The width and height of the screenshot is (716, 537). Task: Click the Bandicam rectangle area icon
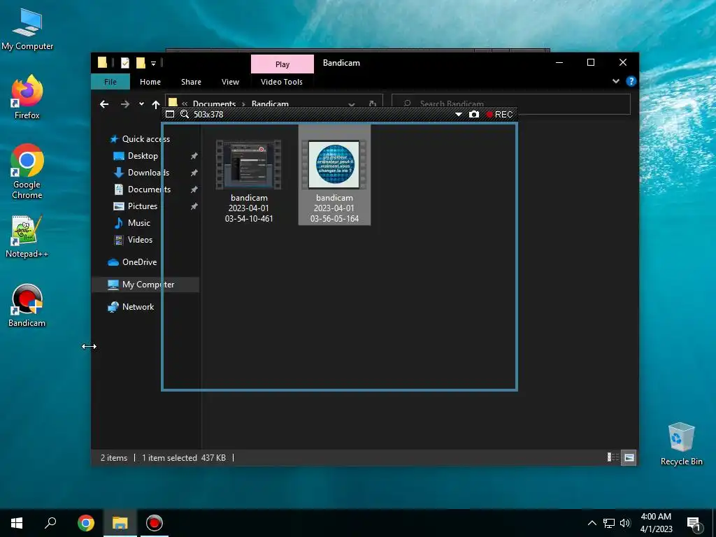[x=170, y=114]
